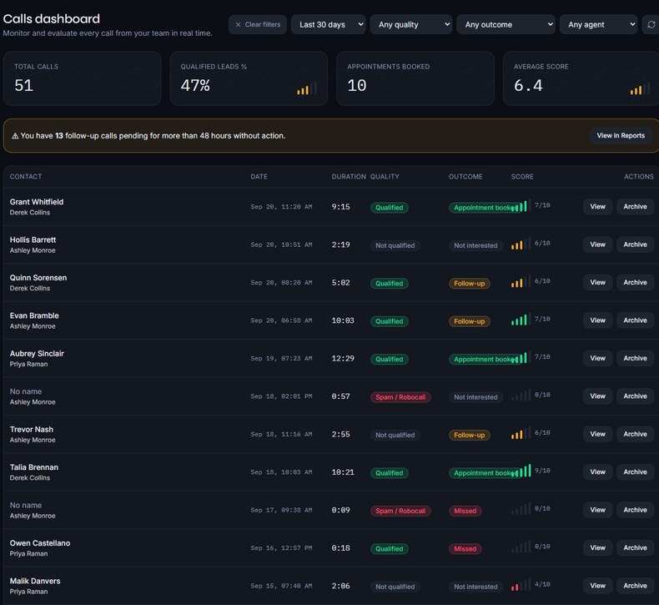View the Quinn Sorensen call
Screen dimensions: 659x605
pyautogui.click(x=597, y=283)
